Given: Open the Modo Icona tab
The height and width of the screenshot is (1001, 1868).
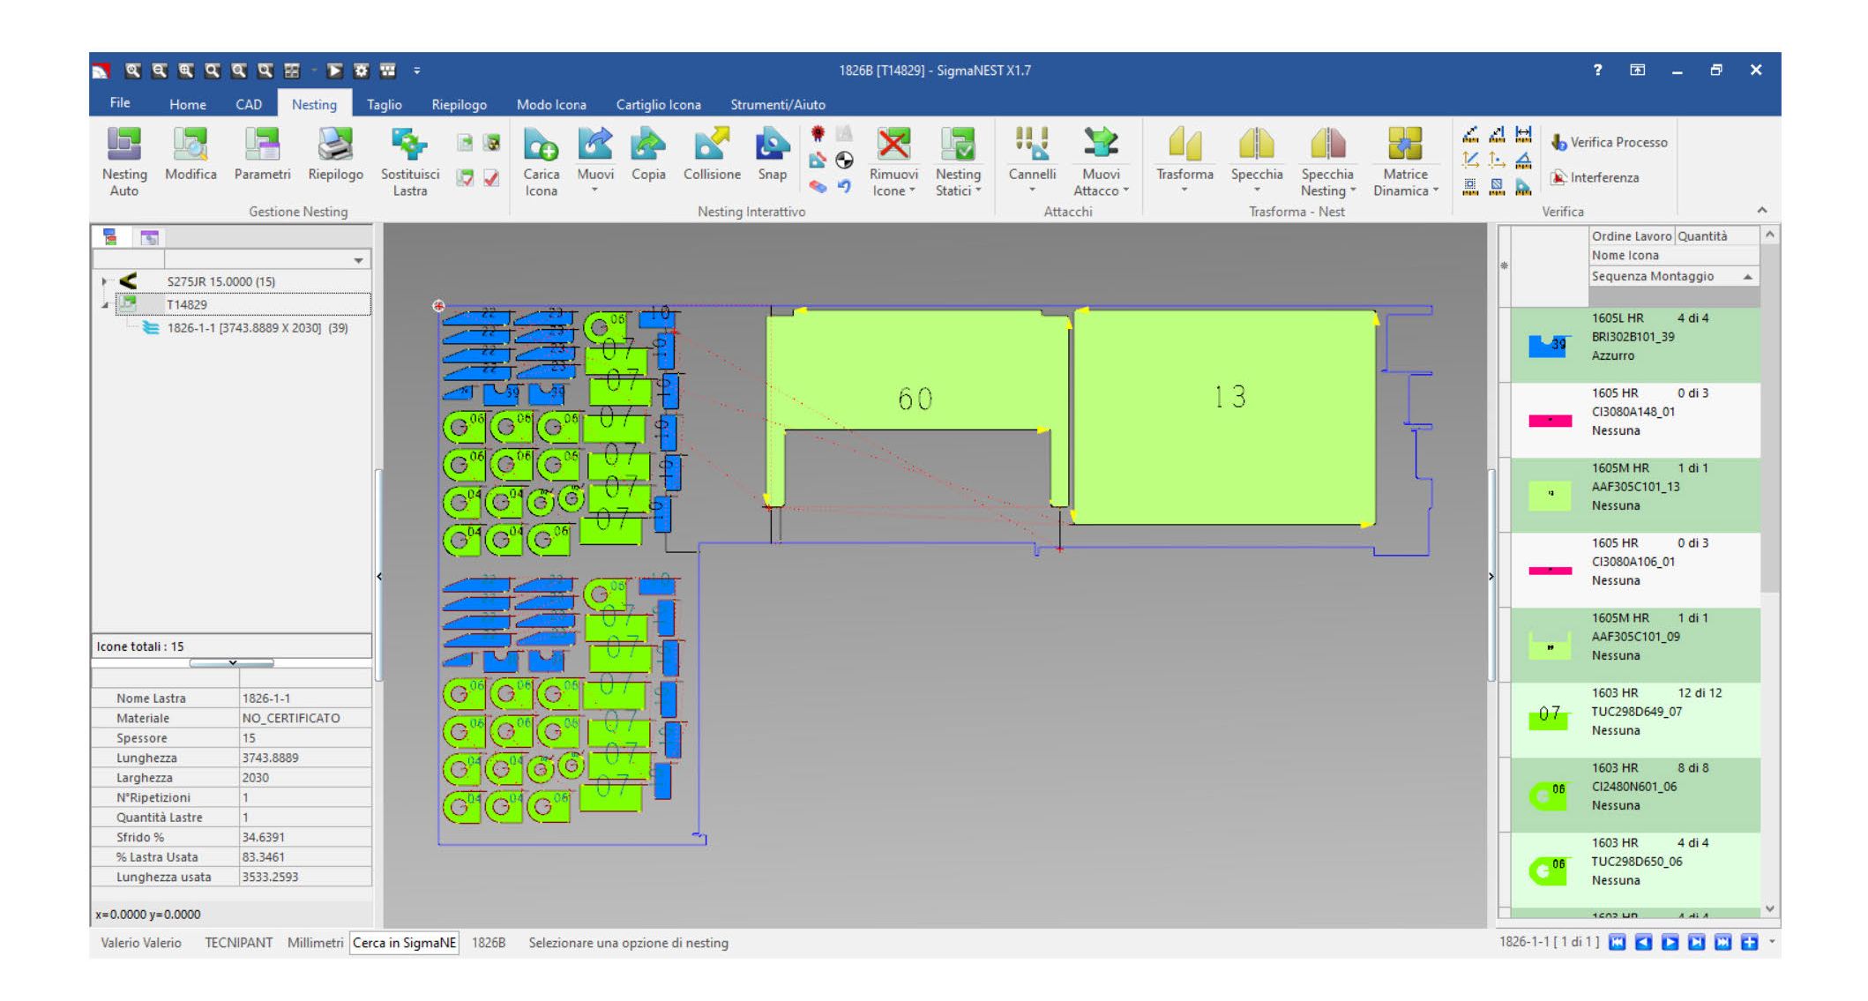Looking at the screenshot, I should point(551,104).
